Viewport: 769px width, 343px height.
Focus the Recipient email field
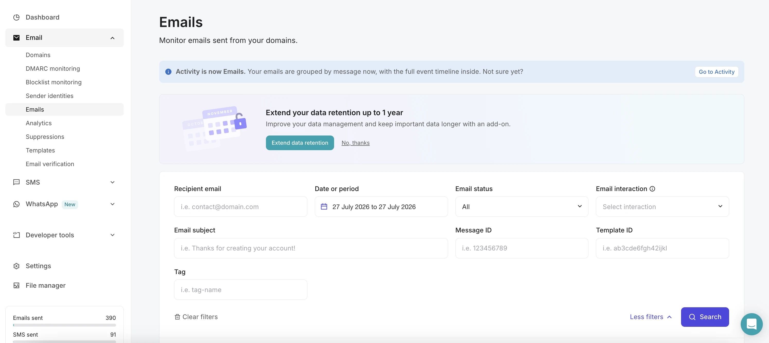[x=240, y=206]
